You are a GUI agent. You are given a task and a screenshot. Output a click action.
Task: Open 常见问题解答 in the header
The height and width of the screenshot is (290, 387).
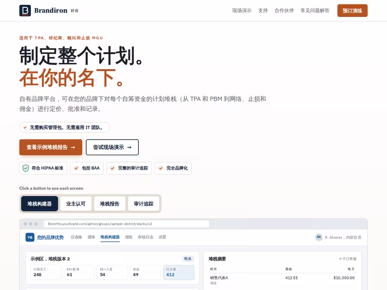point(315,11)
